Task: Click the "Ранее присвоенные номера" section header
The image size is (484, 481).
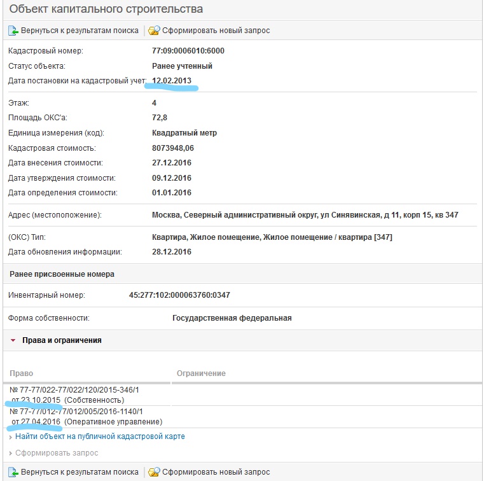Action: 60,274
